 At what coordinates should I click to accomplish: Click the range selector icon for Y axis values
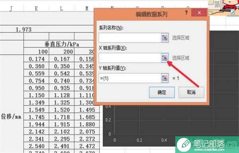165,78
